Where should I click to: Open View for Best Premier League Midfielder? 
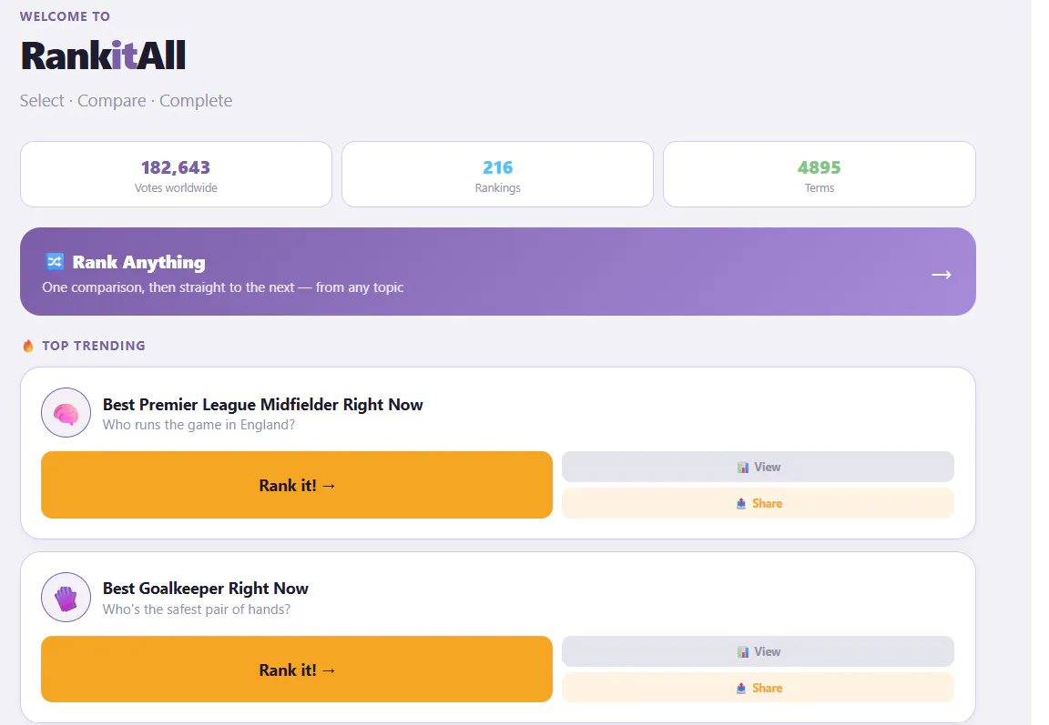point(758,467)
